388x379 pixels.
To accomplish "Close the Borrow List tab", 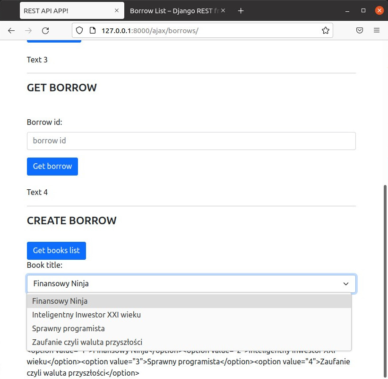I will 223,10.
